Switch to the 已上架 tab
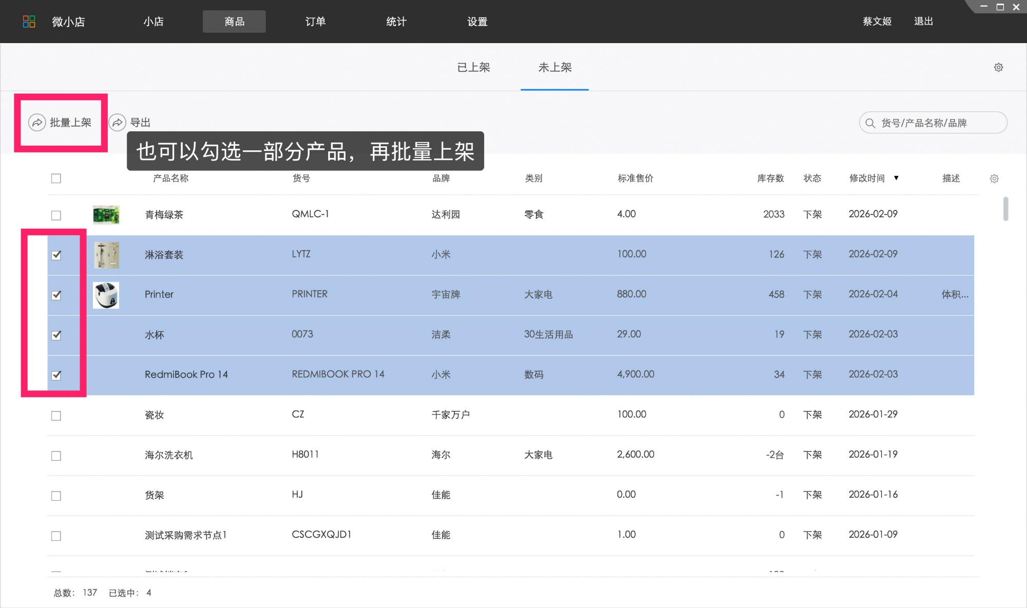The width and height of the screenshot is (1027, 608). click(x=473, y=67)
